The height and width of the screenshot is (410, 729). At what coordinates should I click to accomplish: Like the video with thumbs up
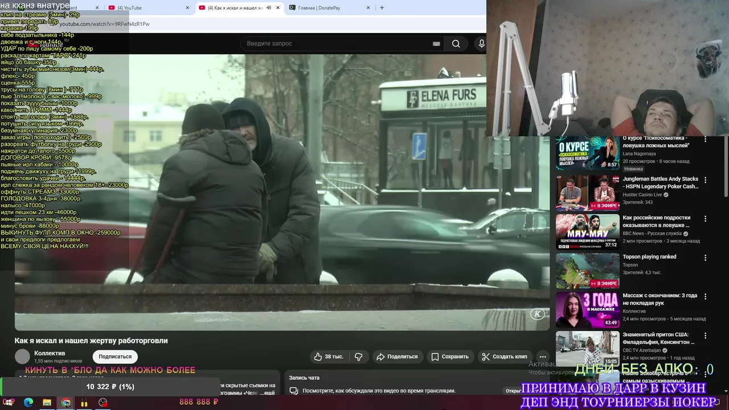[x=329, y=356]
